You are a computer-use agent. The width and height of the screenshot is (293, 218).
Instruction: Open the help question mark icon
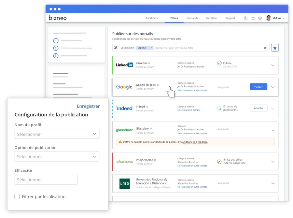245,18
